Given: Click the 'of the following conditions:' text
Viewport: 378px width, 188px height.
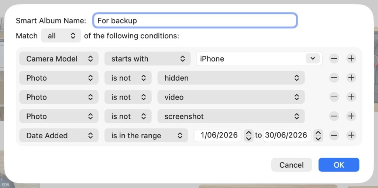Looking at the screenshot, I should [131, 36].
